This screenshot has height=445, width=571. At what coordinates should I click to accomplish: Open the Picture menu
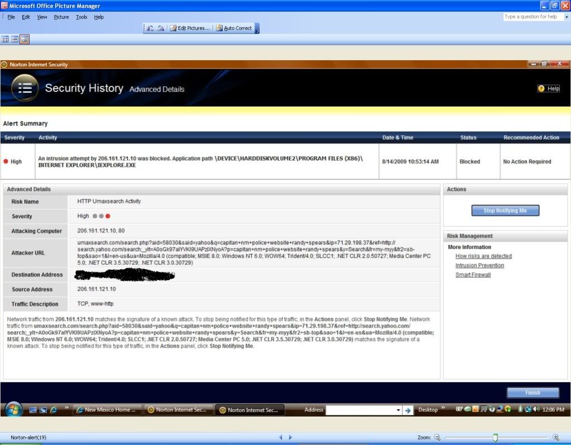[61, 17]
